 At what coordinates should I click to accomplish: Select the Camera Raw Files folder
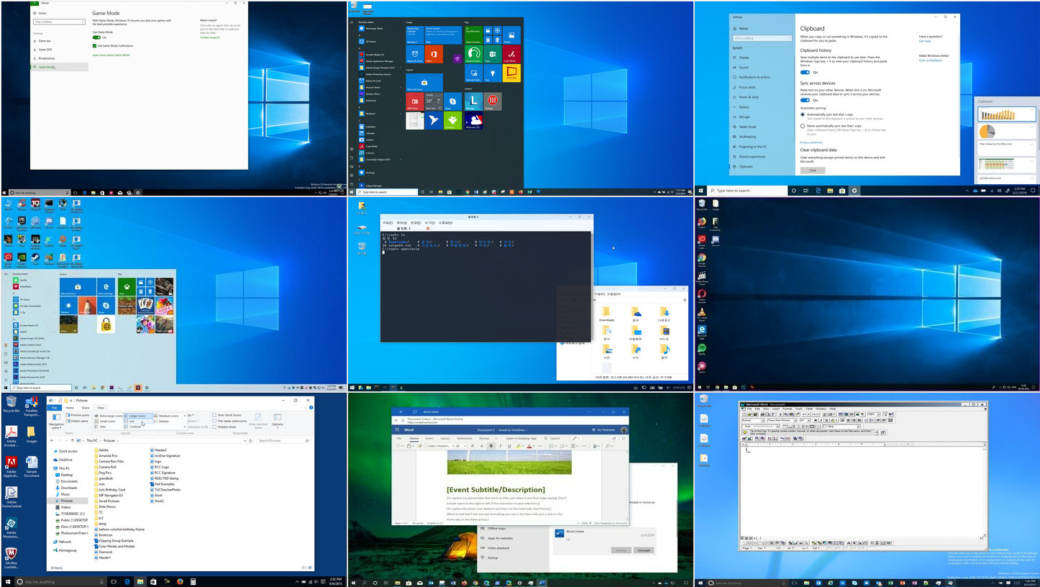pyautogui.click(x=111, y=461)
